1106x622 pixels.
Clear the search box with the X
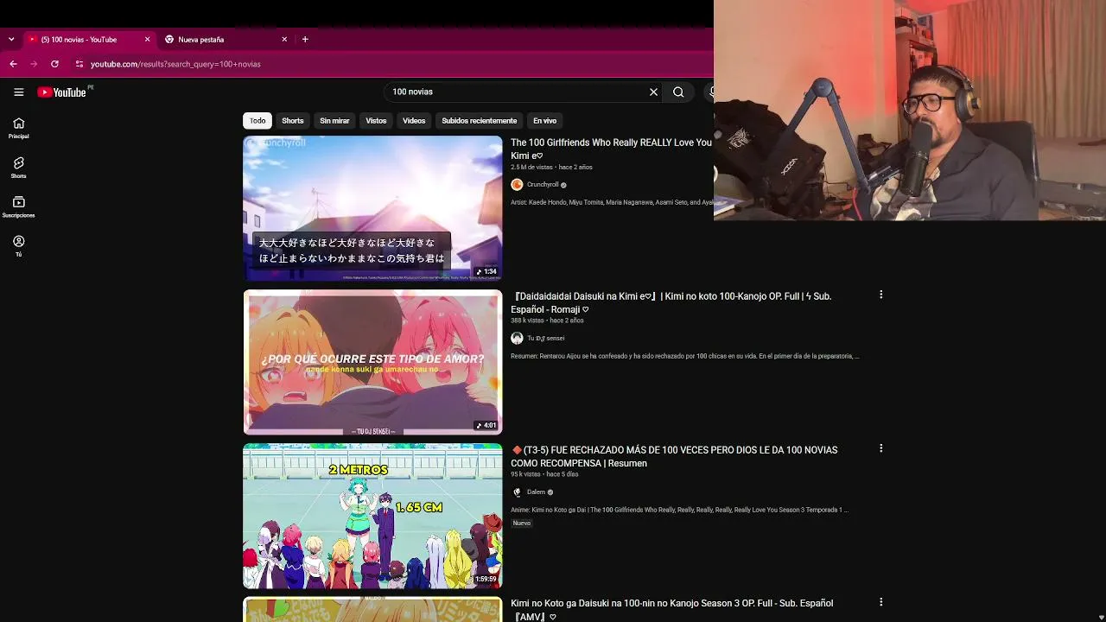pos(653,92)
